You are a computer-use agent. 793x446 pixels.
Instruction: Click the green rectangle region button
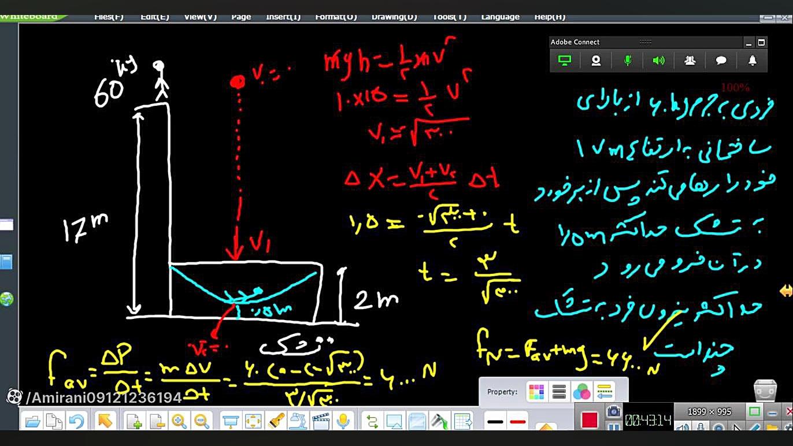click(x=754, y=411)
